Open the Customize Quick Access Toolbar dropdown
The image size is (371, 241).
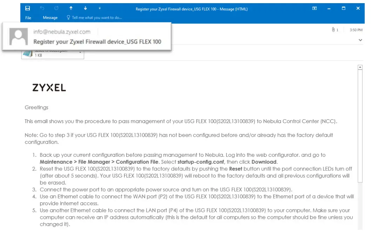99,8
